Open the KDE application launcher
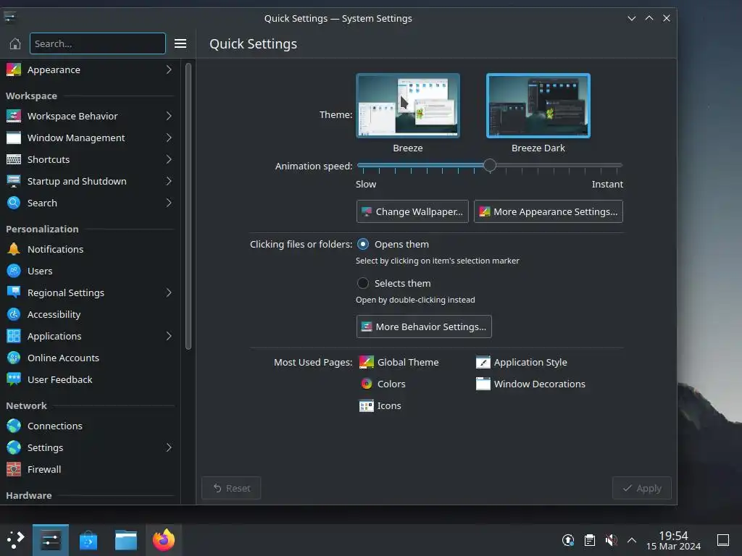Image resolution: width=742 pixels, height=556 pixels. pos(15,540)
